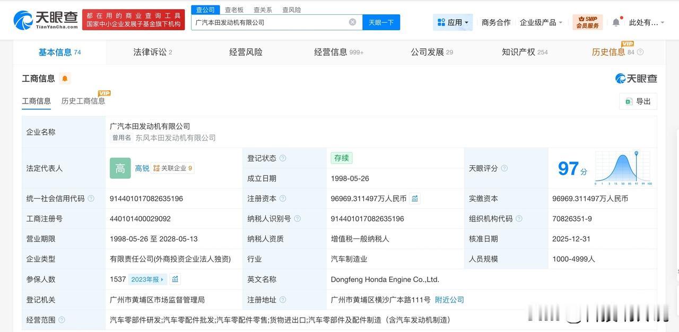Click the help icon beside 统一社会信用代码
This screenshot has width=679, height=332.
coord(91,199)
